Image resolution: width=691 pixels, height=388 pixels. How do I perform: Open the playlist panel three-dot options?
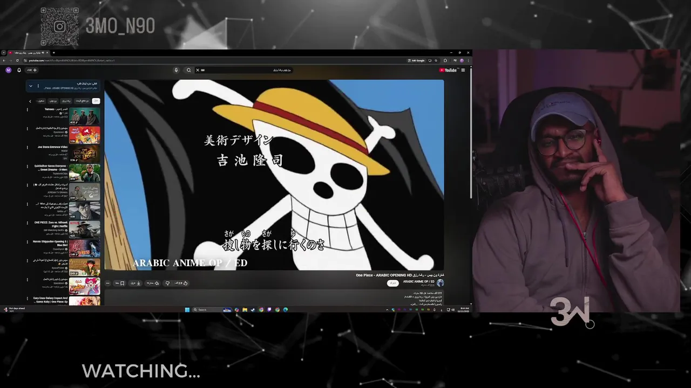click(x=38, y=86)
